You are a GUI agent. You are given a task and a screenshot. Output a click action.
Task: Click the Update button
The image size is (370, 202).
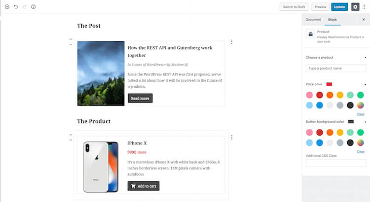339,7
